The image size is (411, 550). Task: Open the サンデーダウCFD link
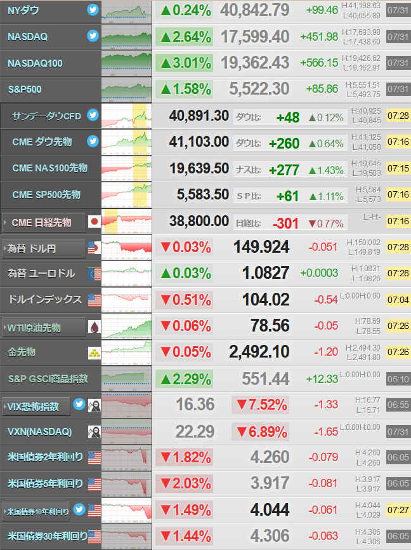pos(46,116)
